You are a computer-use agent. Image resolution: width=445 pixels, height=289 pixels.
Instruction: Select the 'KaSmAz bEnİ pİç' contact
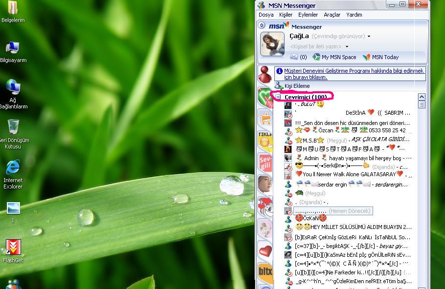point(353,255)
